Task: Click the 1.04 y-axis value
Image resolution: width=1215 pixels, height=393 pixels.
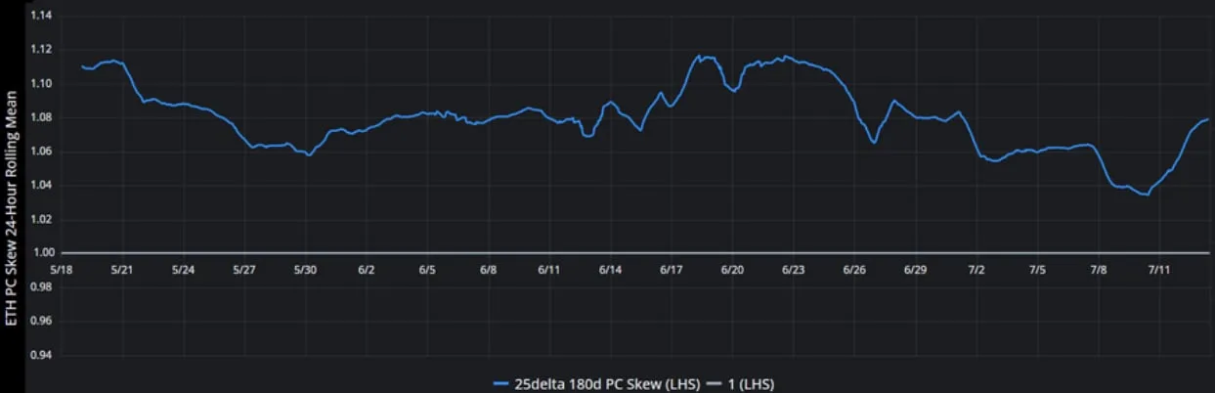Action: click(42, 186)
